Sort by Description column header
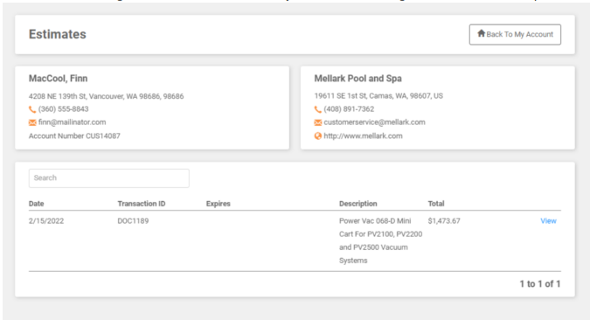Viewport: 590px width, 320px height. point(357,204)
